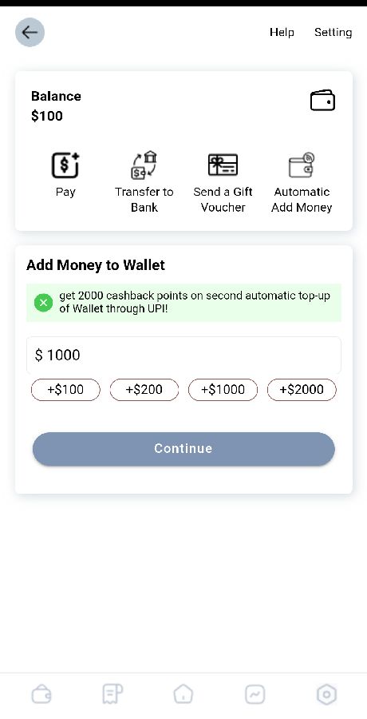Viewport: 367px width, 719px height.
Task: Focus the amount input field showing $1000
Action: point(183,355)
